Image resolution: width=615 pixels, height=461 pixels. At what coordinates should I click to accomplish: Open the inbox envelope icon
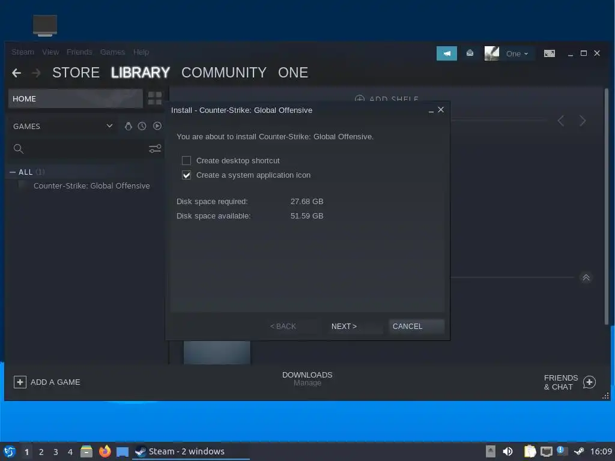pyautogui.click(x=470, y=53)
